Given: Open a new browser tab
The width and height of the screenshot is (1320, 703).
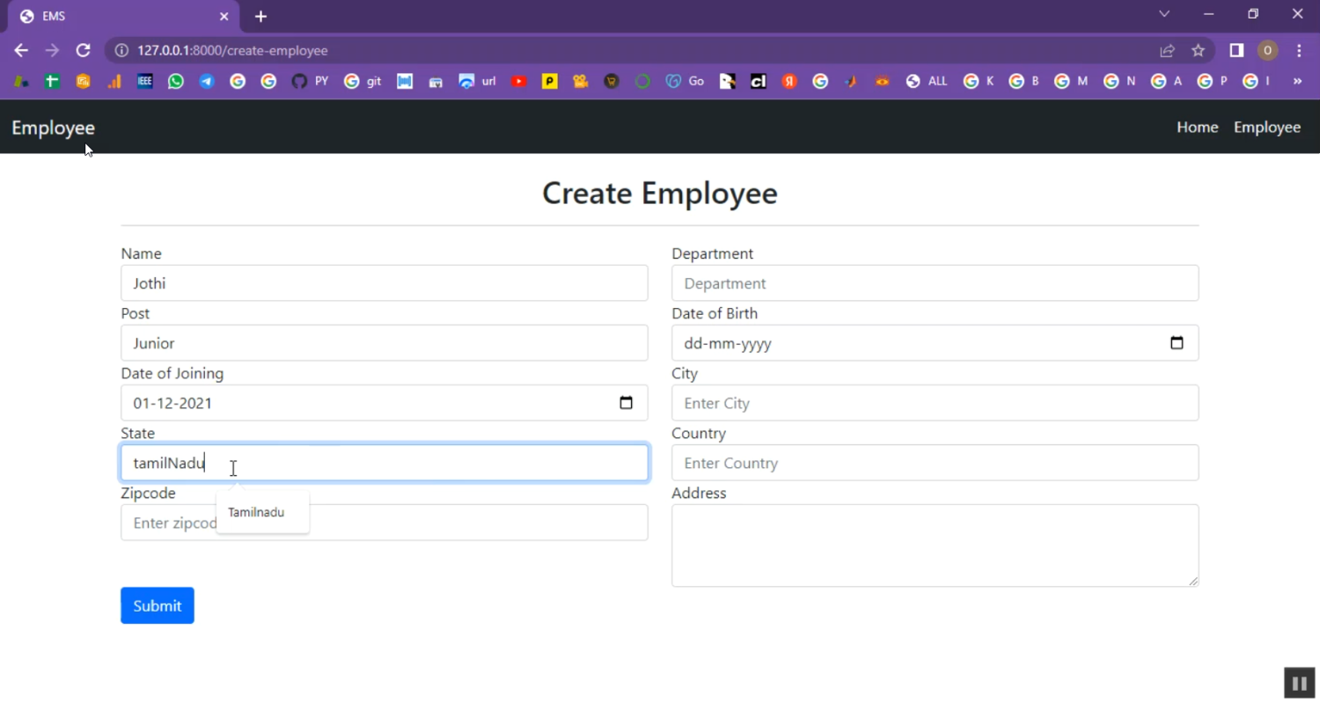Looking at the screenshot, I should click(260, 17).
